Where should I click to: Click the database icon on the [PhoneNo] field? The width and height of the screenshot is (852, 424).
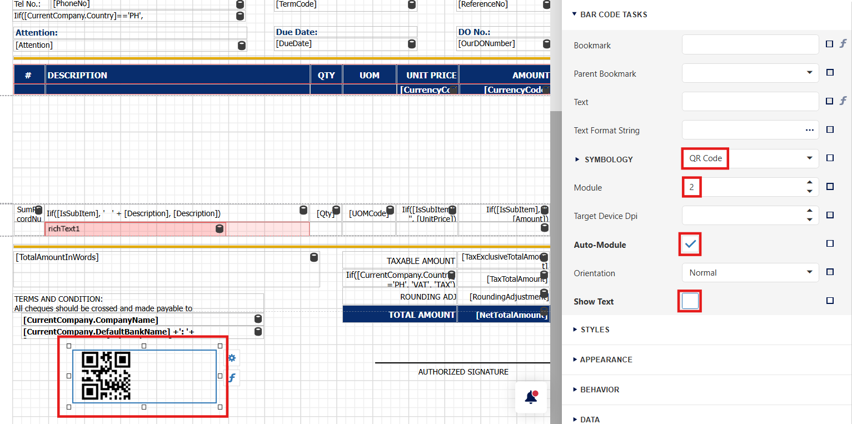pyautogui.click(x=240, y=4)
